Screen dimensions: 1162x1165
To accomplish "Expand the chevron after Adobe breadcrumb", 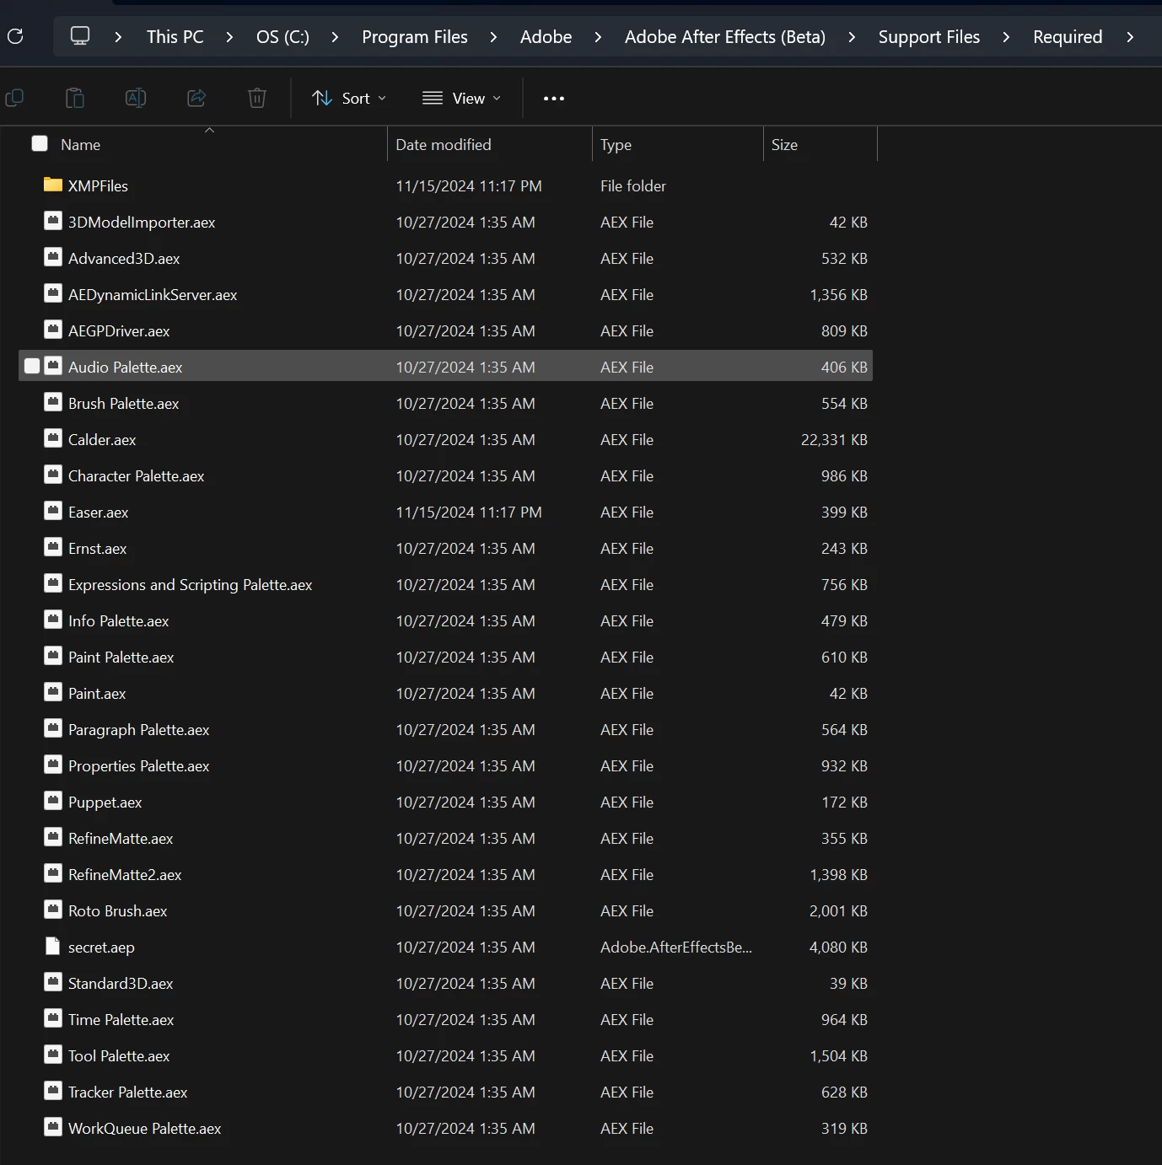I will click(x=598, y=37).
